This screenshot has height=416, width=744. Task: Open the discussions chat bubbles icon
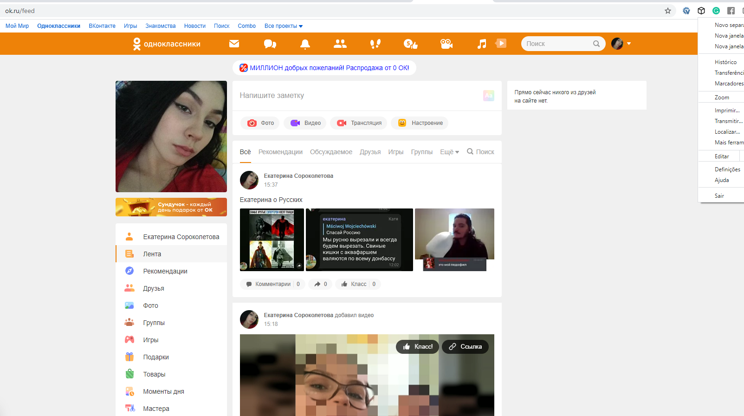(x=270, y=44)
